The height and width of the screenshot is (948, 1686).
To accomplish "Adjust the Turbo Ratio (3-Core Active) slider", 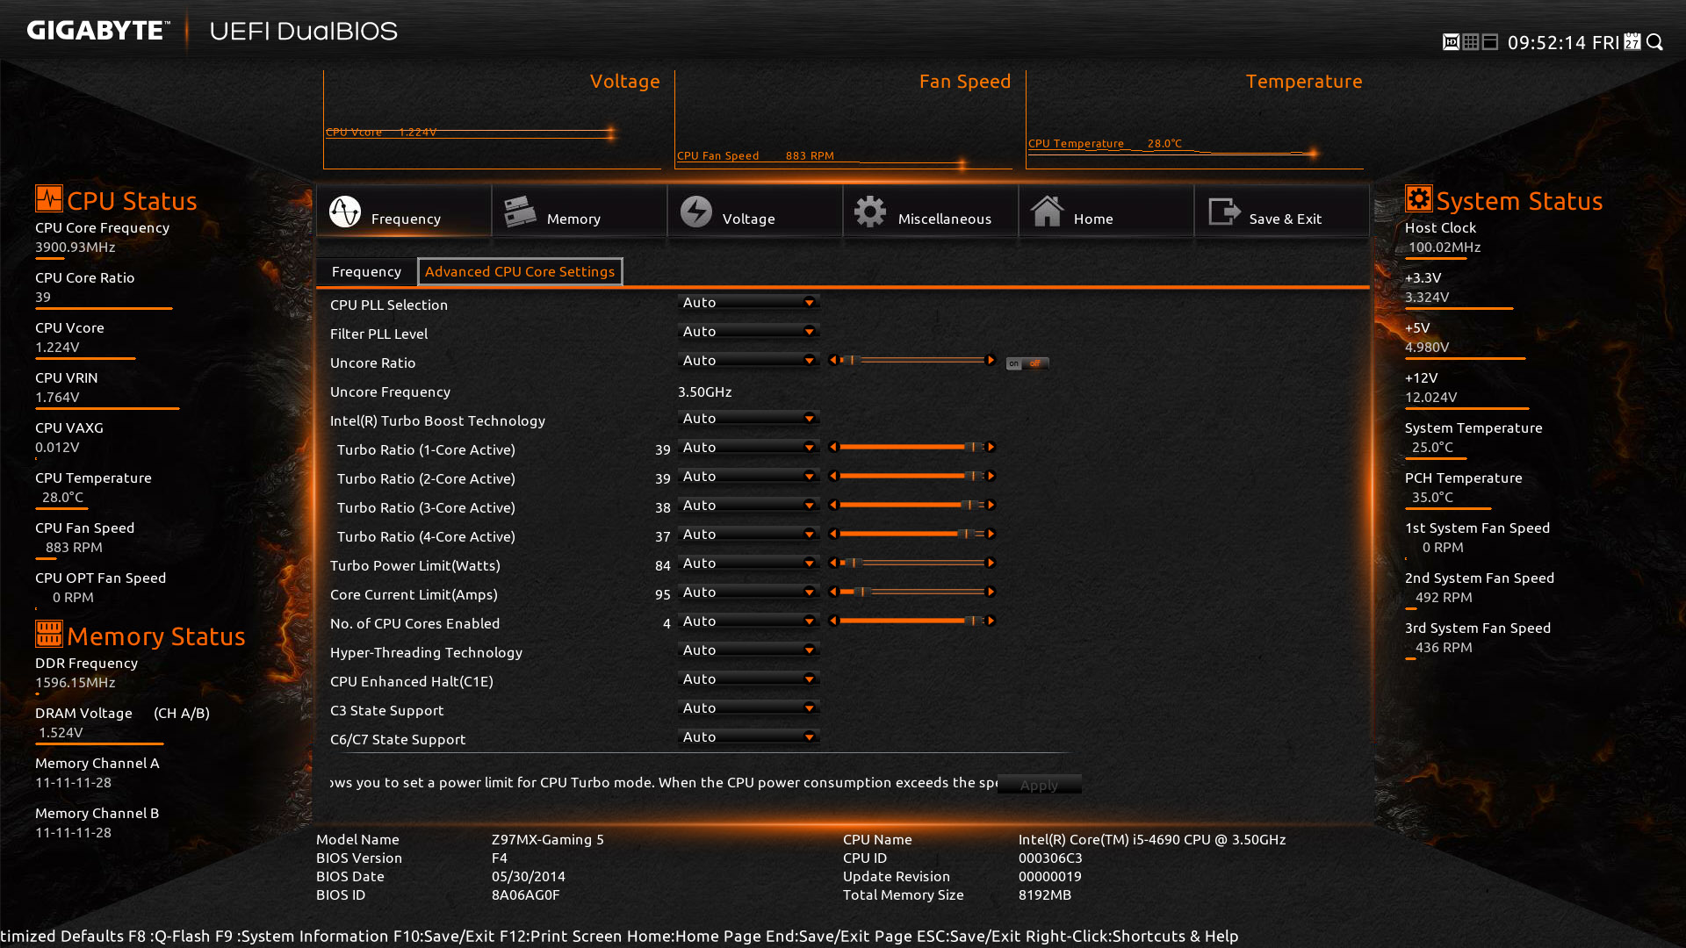I will [912, 505].
